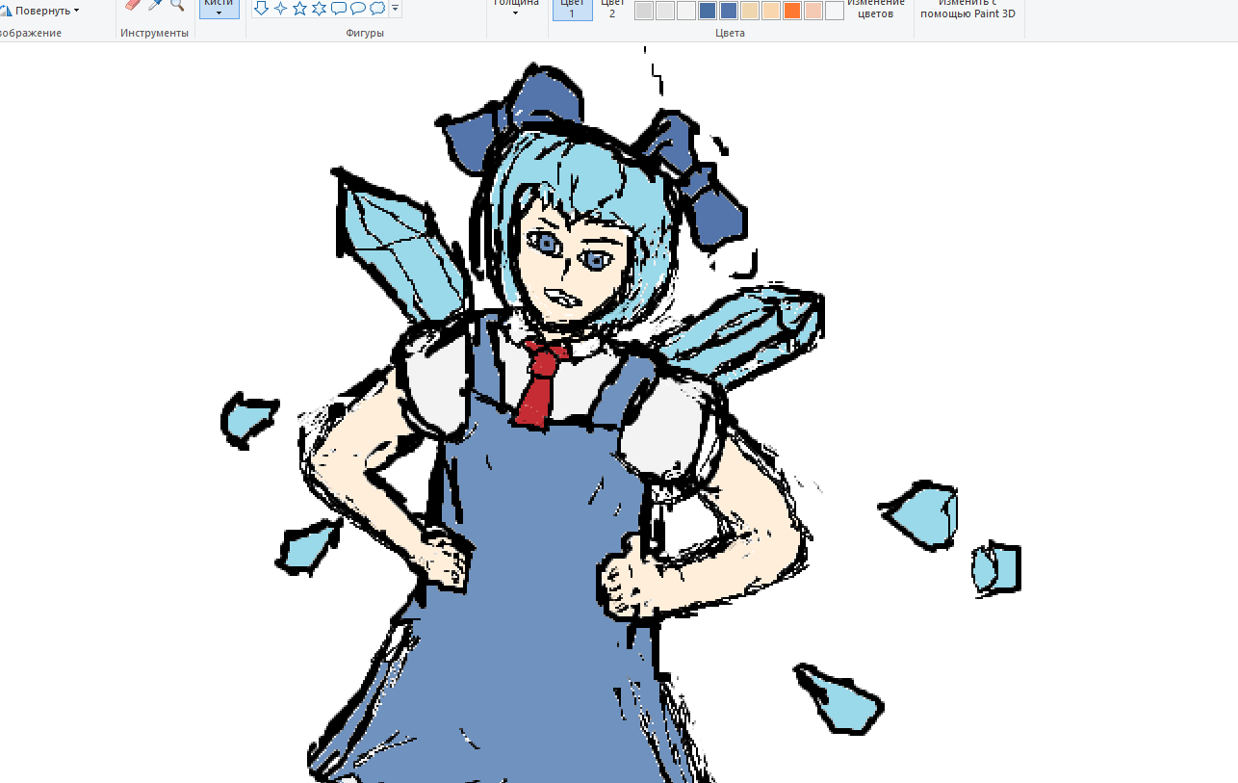Select the Eraser tool
Image resolution: width=1238 pixels, height=783 pixels.
(x=133, y=4)
